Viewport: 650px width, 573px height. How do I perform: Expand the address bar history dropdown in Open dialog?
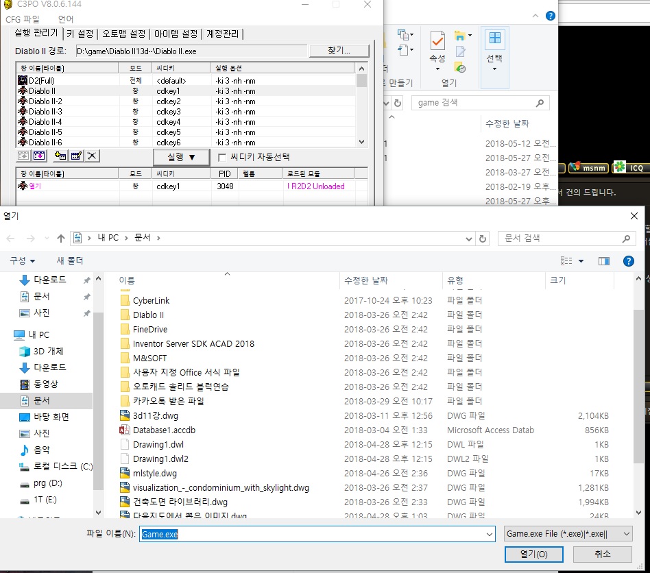click(469, 239)
